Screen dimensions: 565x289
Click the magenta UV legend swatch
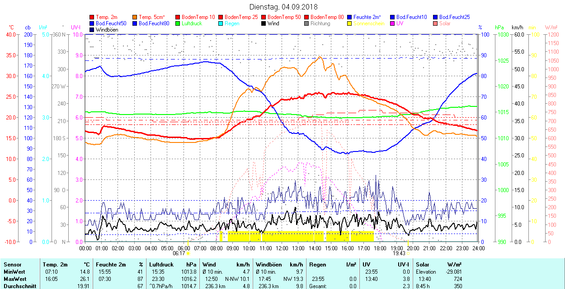[393, 23]
